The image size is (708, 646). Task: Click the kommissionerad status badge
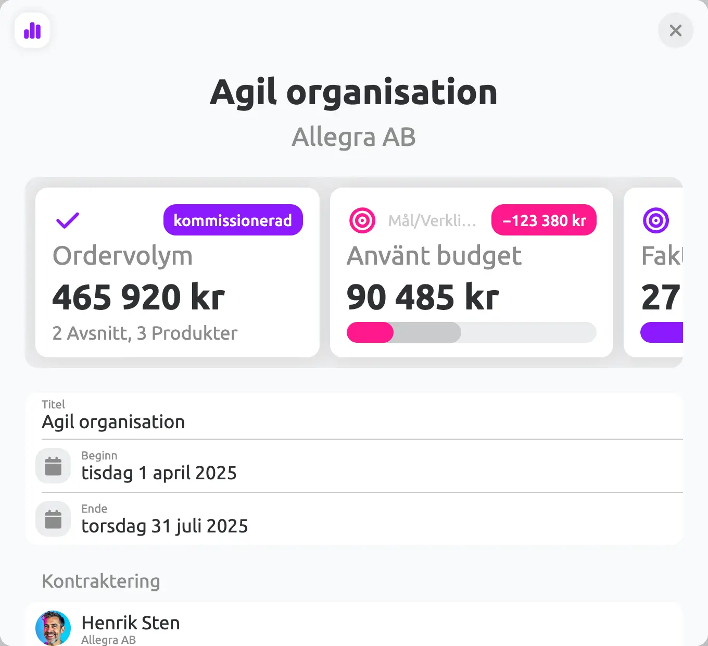233,220
